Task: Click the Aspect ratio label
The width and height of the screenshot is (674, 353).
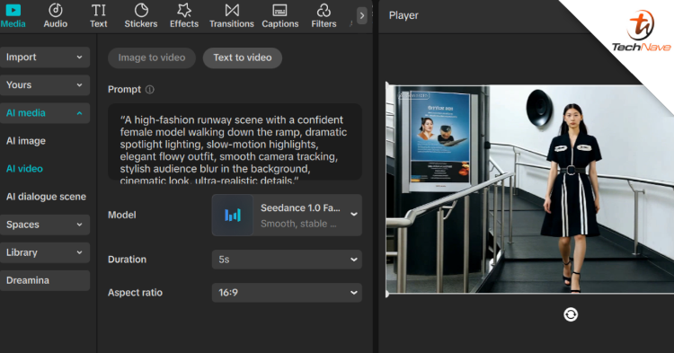Action: click(135, 293)
